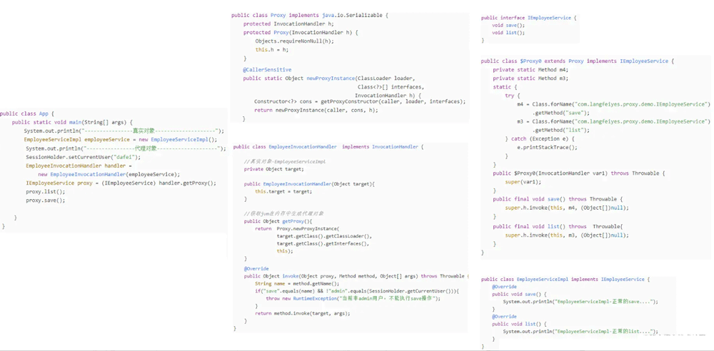
Task: Click the main method signature line
Action: (x=72, y=122)
